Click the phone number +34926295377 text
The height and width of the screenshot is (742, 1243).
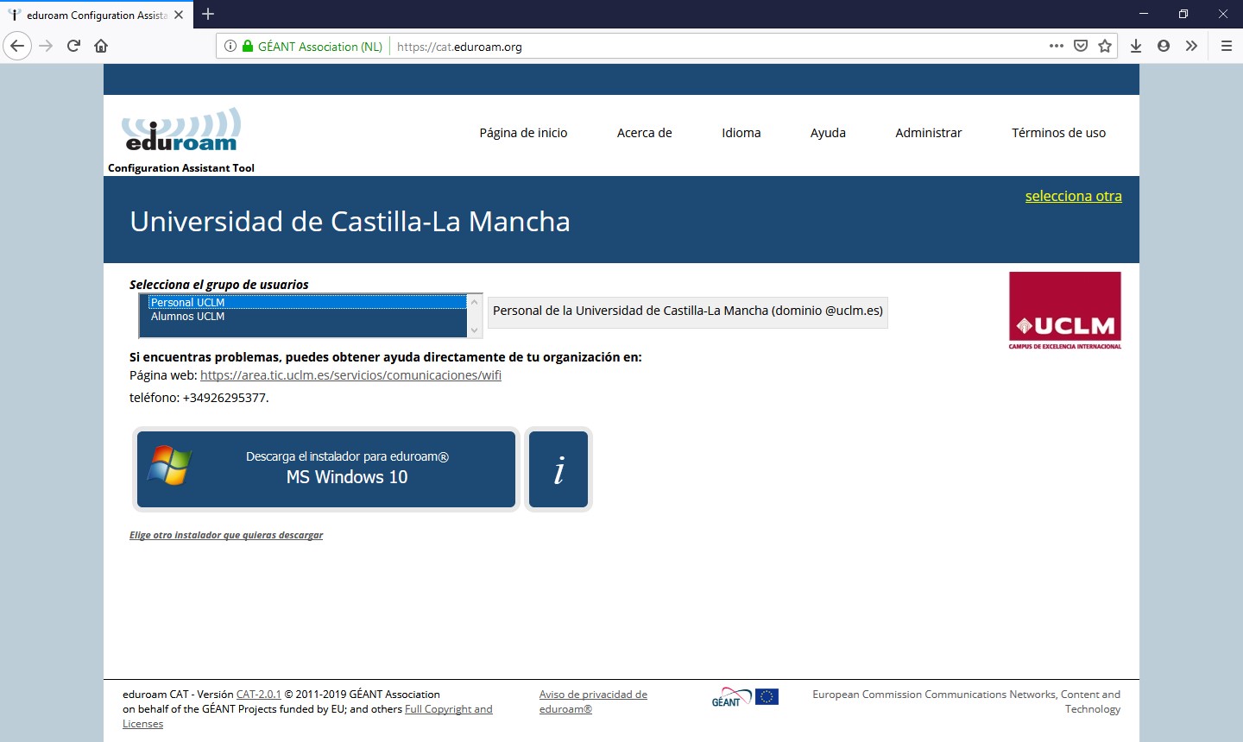224,398
